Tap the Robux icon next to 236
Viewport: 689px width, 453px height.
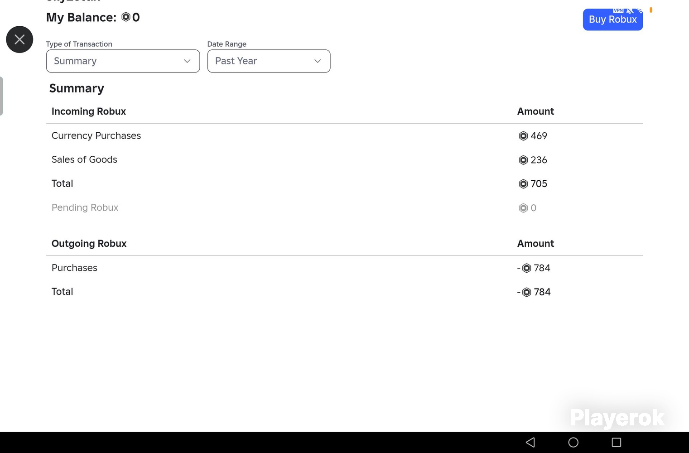click(x=523, y=160)
